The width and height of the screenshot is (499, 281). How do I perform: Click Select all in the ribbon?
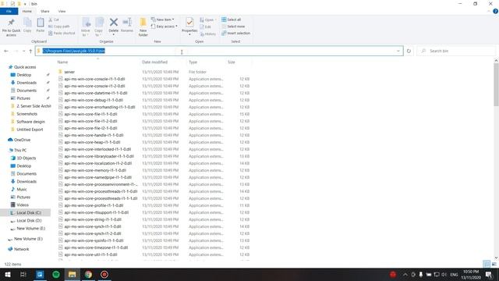(232, 20)
